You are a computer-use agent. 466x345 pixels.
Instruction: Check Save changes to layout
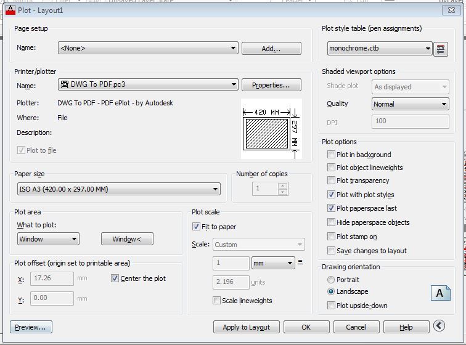tap(331, 251)
